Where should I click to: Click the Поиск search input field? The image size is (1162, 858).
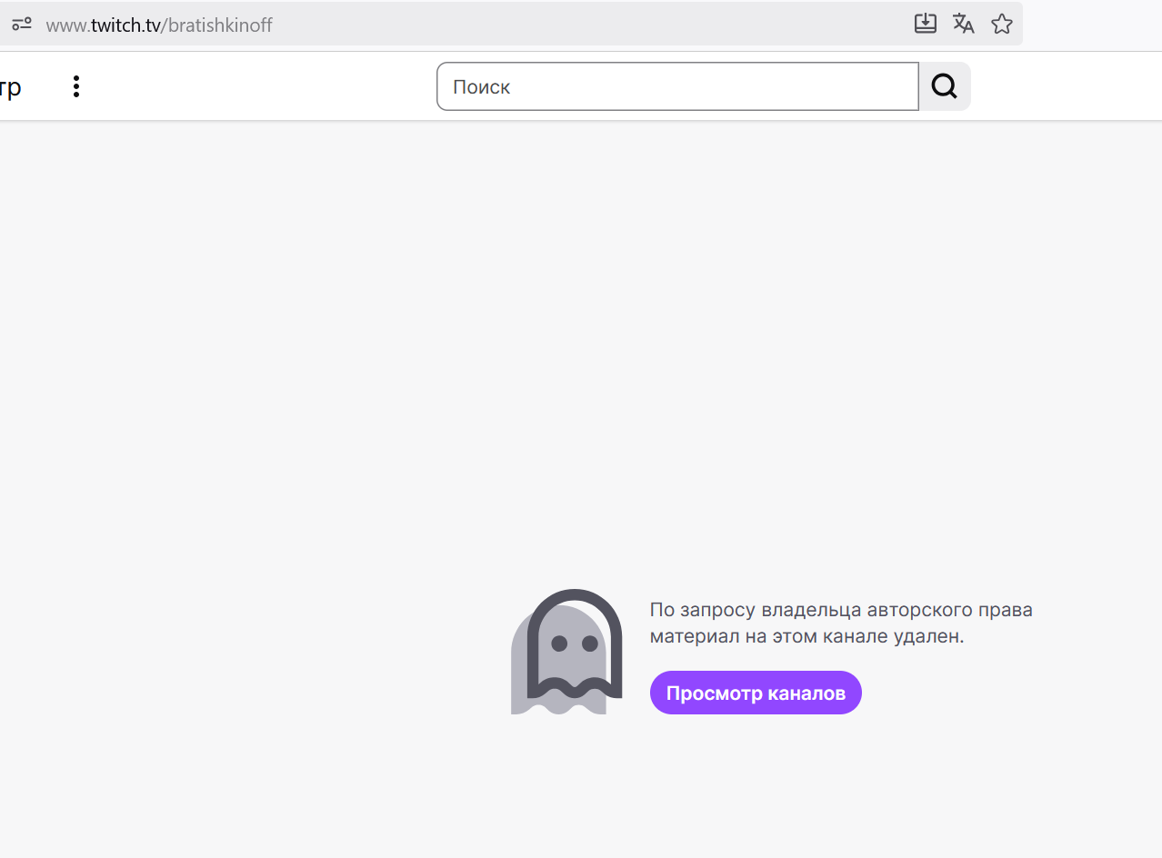click(677, 86)
